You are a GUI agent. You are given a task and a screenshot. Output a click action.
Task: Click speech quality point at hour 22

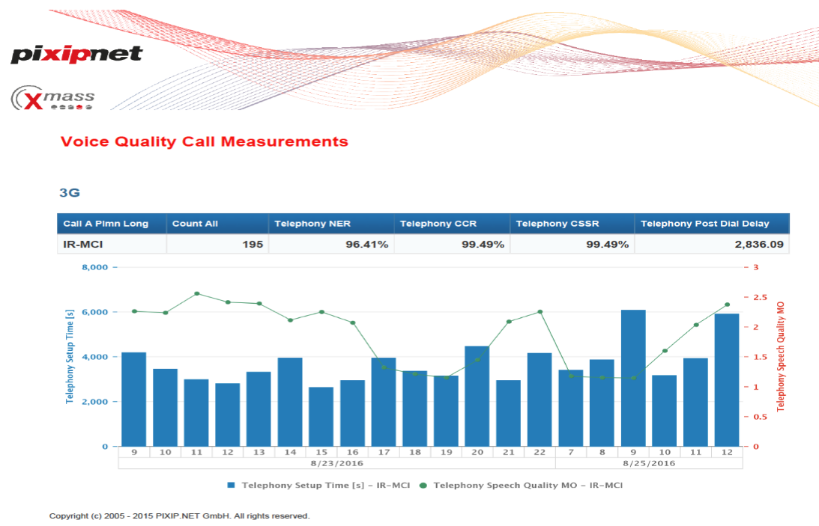click(540, 311)
